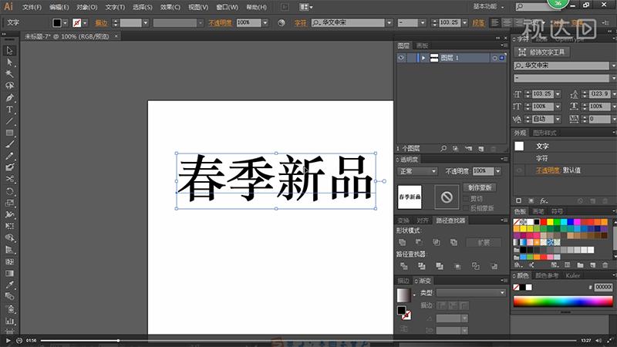This screenshot has width=617, height=347.
Task: Click the Crop pathfinder icon
Action: (x=457, y=266)
